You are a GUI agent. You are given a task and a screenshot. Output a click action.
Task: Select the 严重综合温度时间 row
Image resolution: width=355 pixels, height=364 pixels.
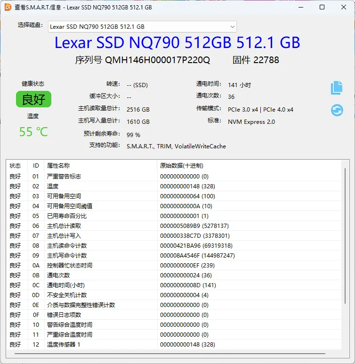coord(174,334)
